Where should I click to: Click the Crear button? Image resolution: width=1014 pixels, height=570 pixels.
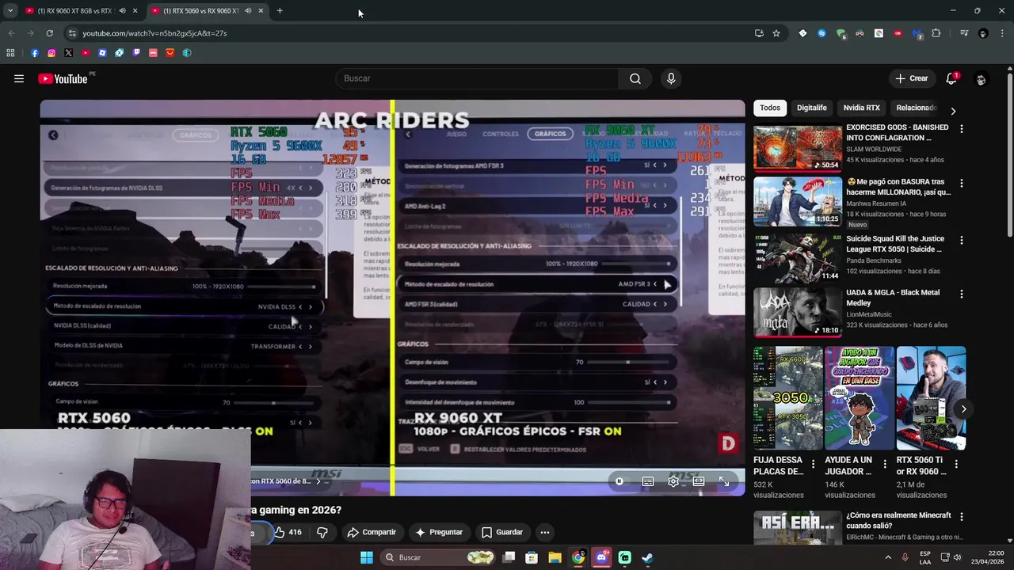(x=912, y=78)
